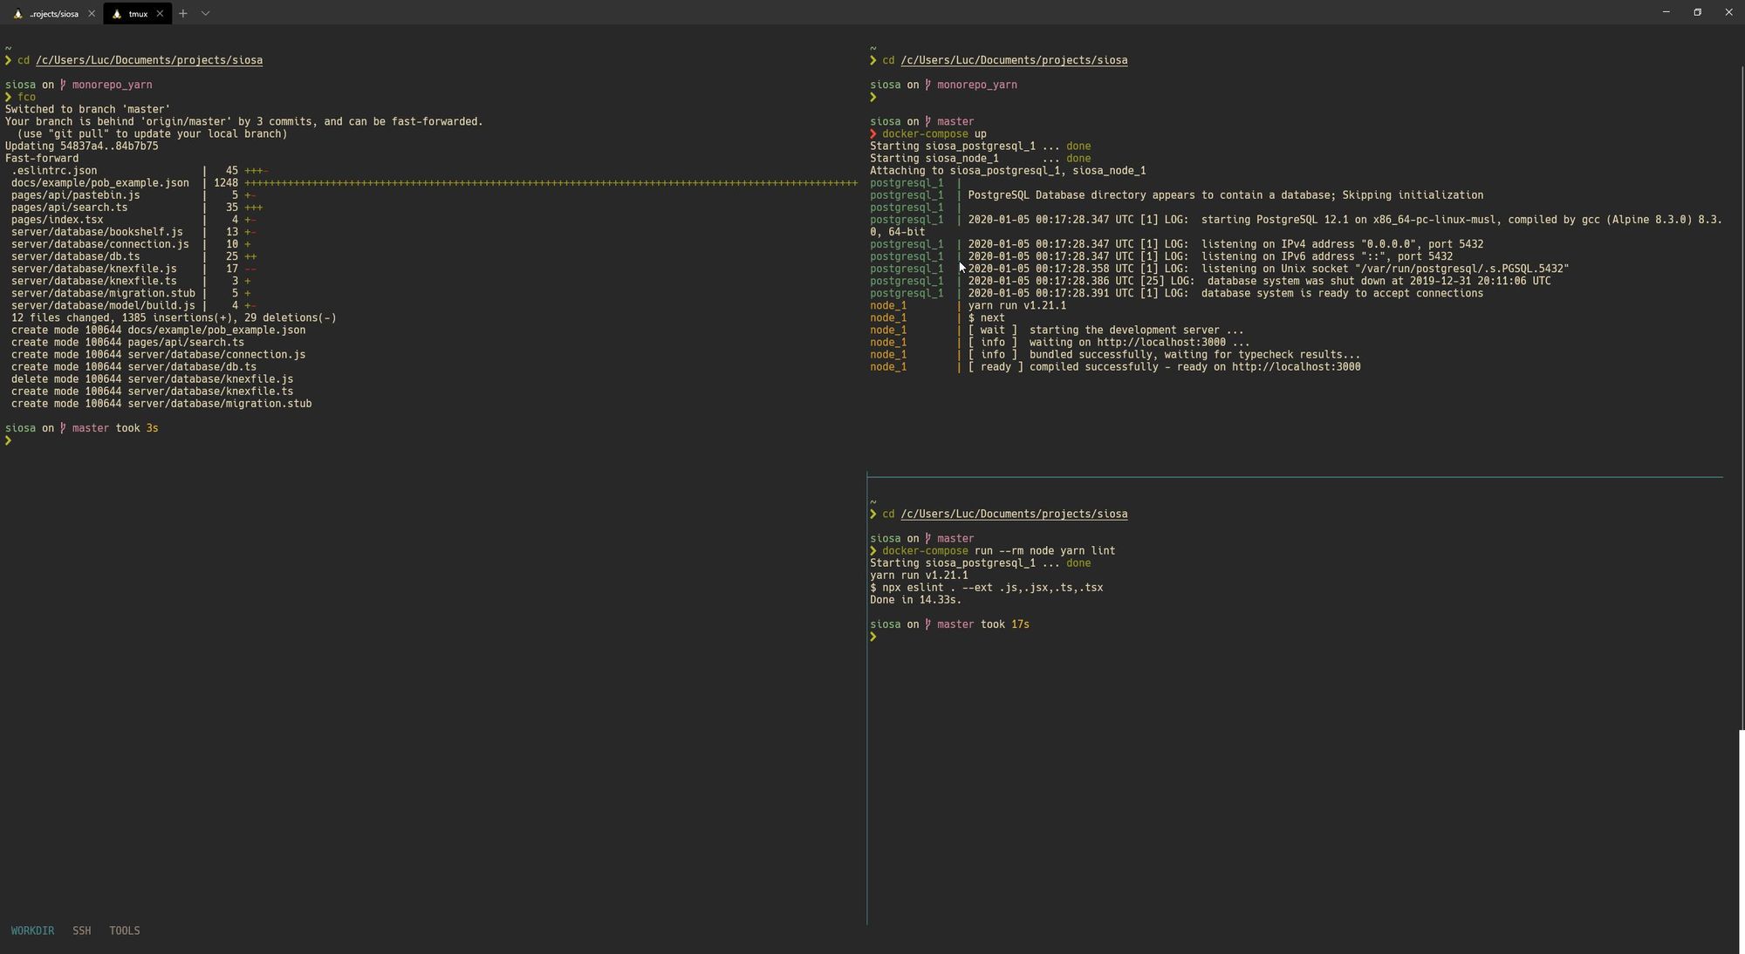Click the Linux penguin icon on tmux tab
The image size is (1745, 954).
[x=117, y=14]
